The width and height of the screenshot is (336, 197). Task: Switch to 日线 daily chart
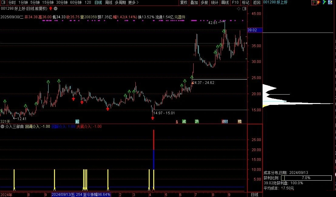pos(98,2)
